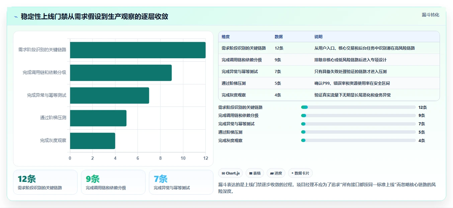Click the 需求阶段识别的关键链路 chart bar

point(138,50)
